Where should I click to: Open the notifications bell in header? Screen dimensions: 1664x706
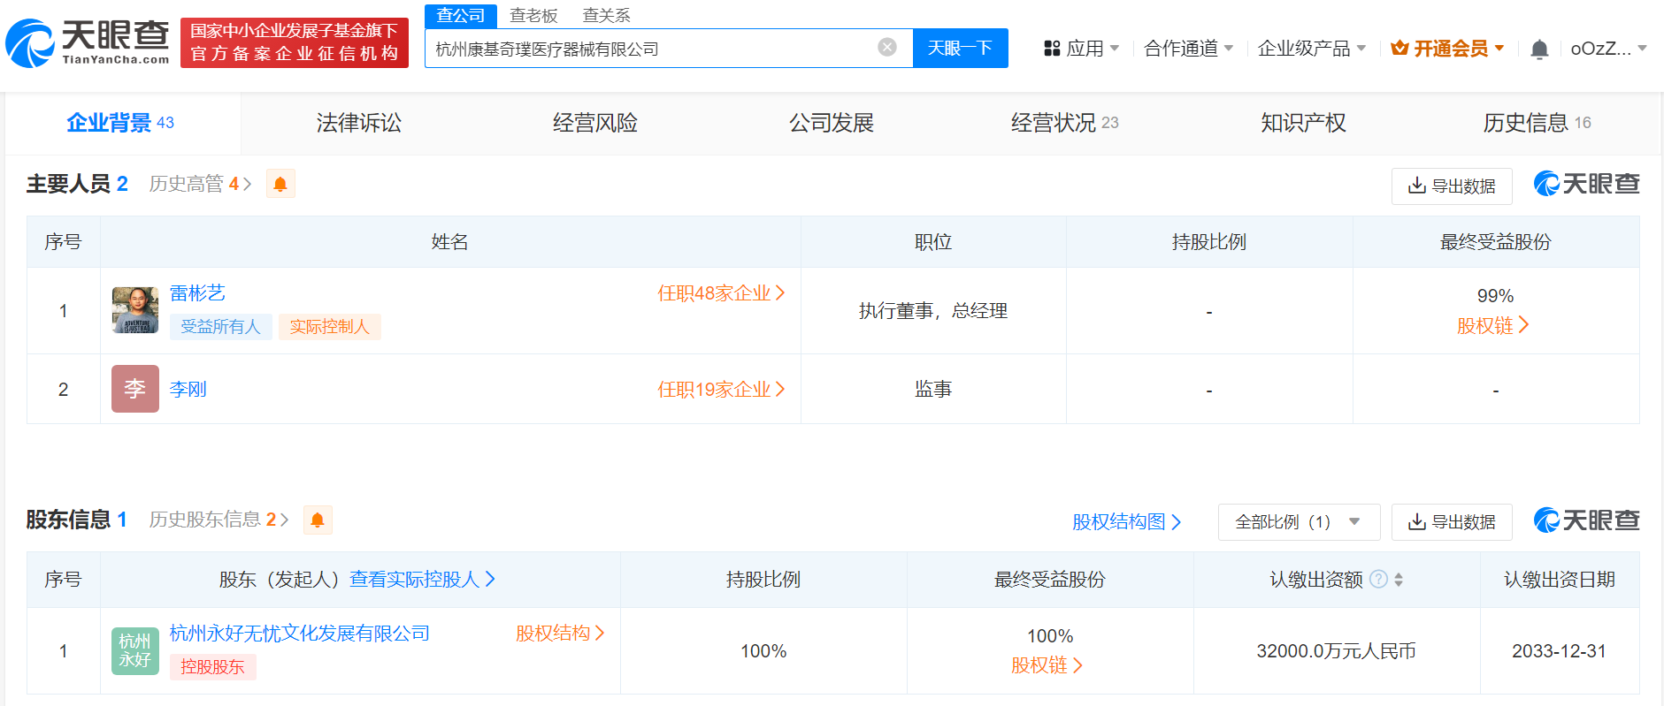click(1538, 49)
